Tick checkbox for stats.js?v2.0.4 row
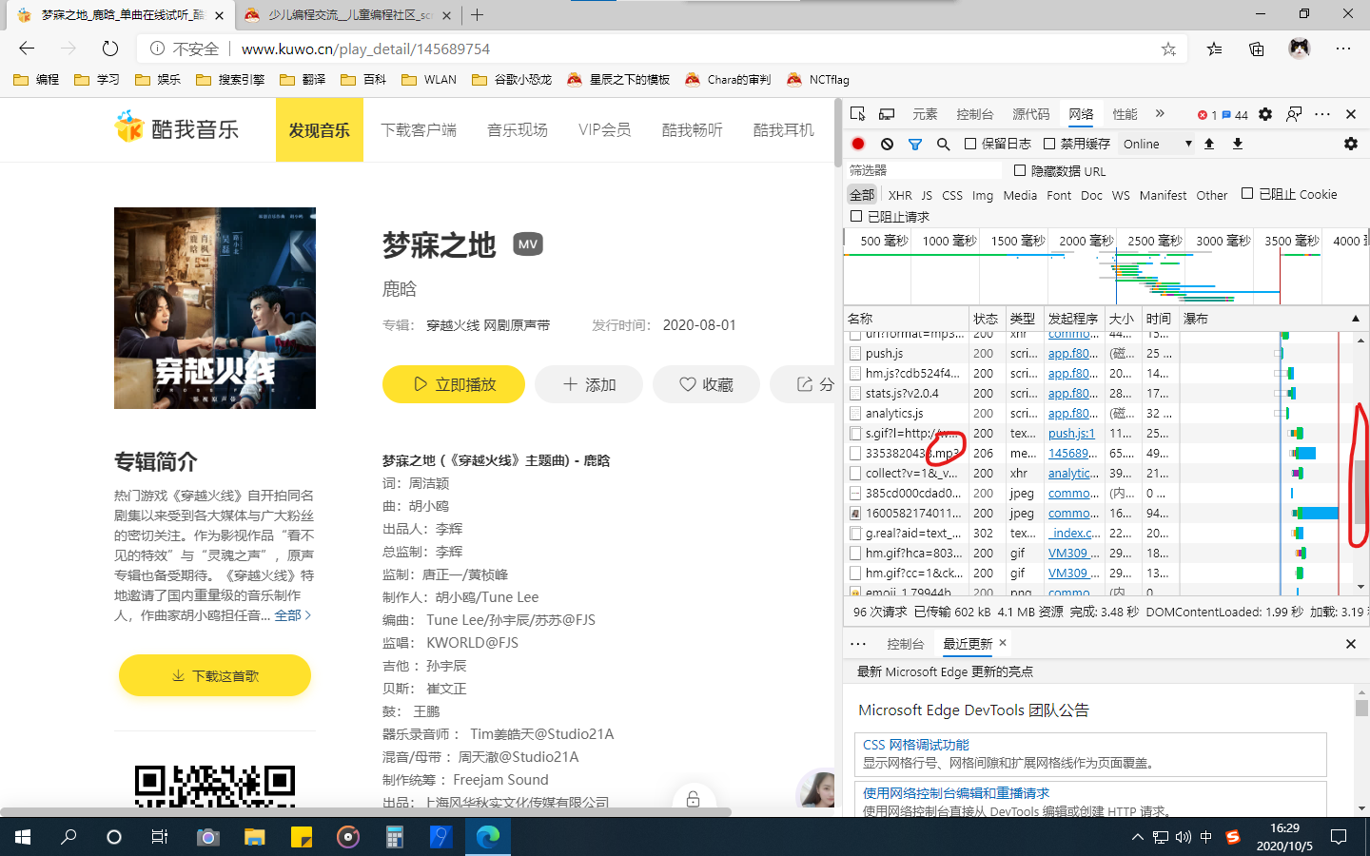This screenshot has height=856, width=1370. [855, 394]
